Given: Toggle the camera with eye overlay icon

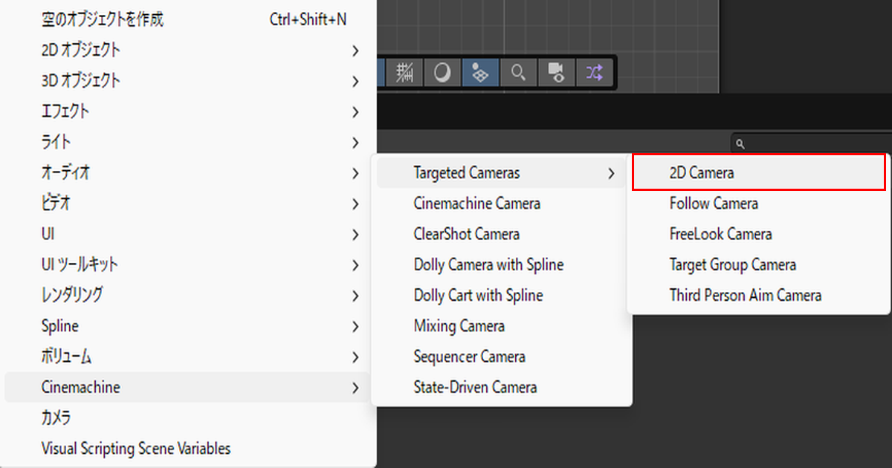Looking at the screenshot, I should [x=556, y=73].
